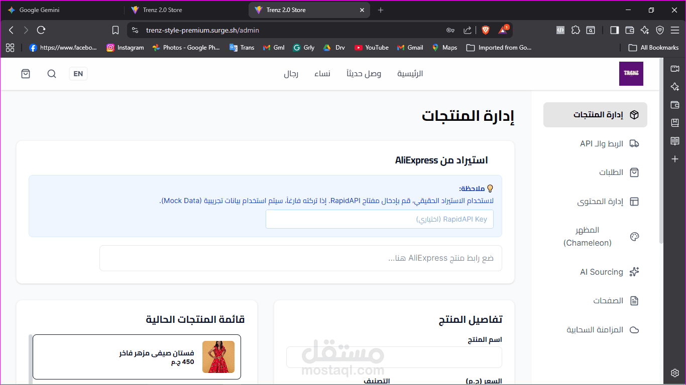Toggle the browser sidebar panel icon

click(x=614, y=30)
